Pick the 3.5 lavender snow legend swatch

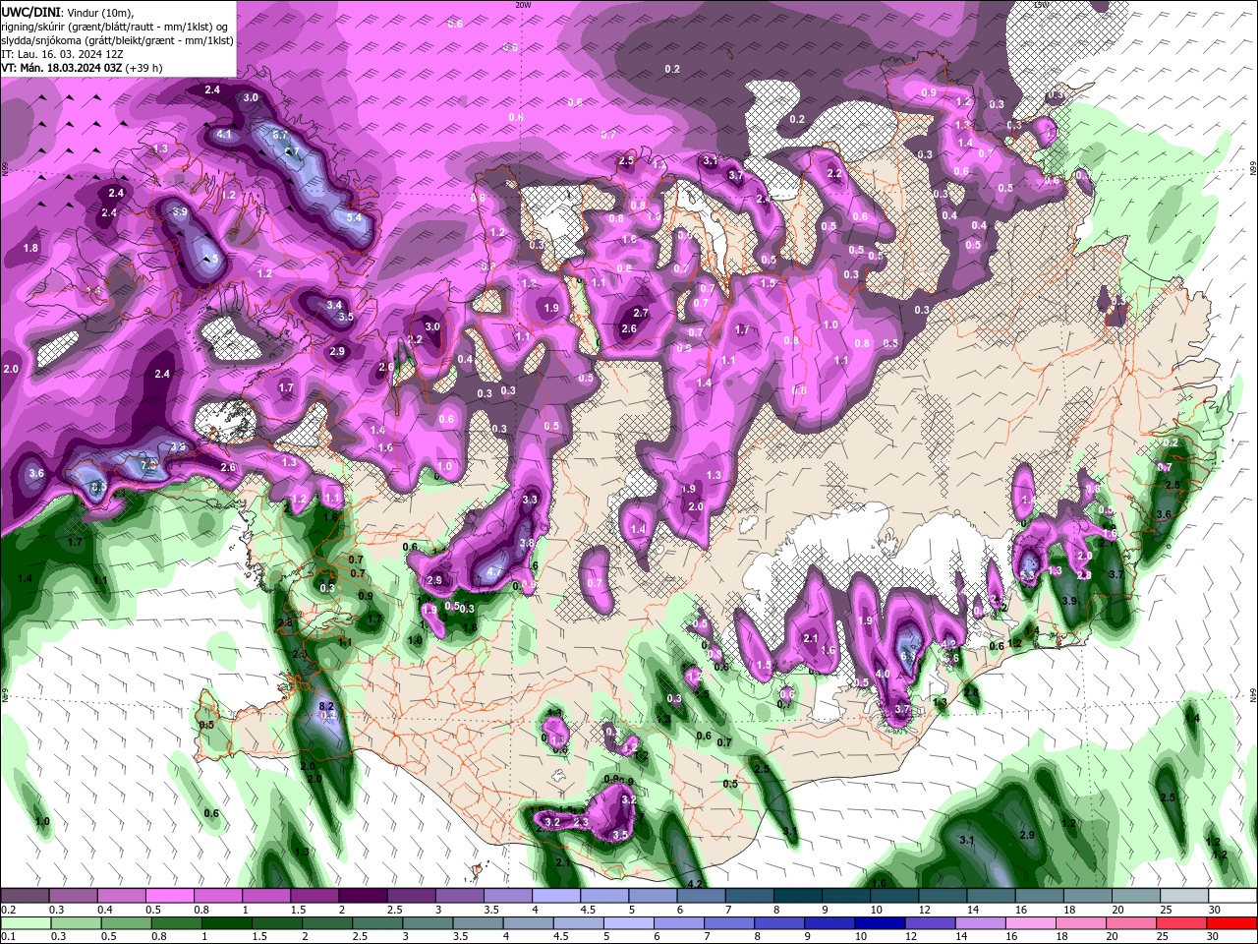point(507,896)
